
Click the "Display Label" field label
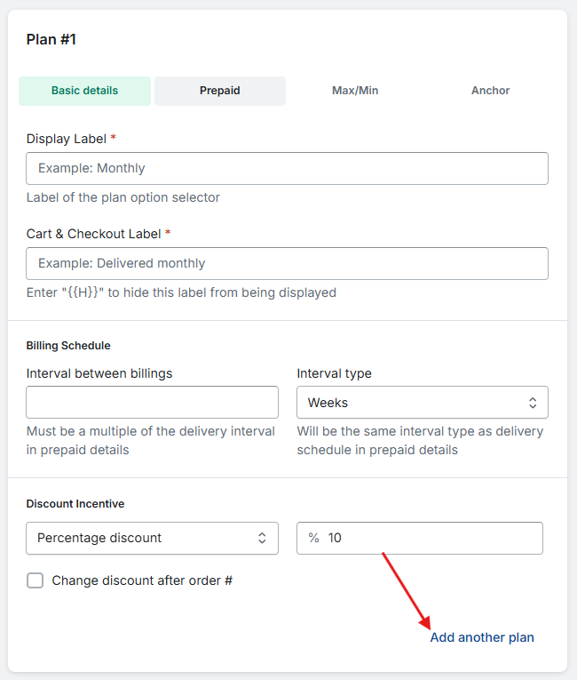[67, 139]
